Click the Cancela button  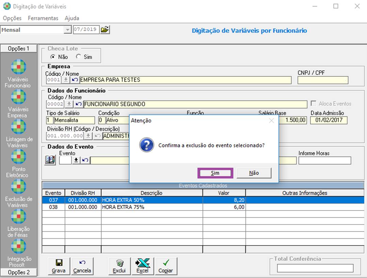[82, 266]
